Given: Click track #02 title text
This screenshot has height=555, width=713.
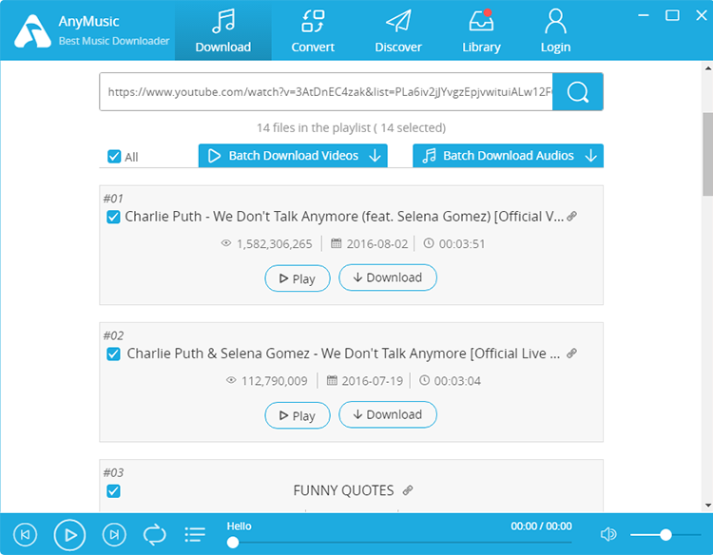Looking at the screenshot, I should 343,354.
